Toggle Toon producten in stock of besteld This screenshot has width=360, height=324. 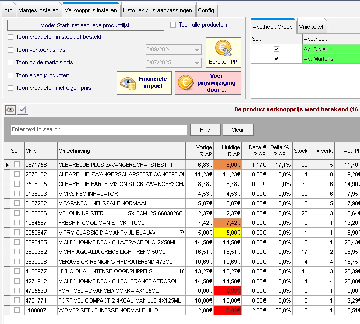point(11,37)
